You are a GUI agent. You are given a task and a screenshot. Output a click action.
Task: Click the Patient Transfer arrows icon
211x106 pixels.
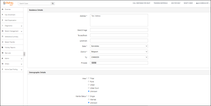pos(2,42)
